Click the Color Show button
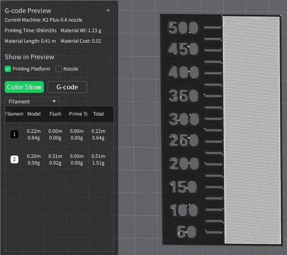 (x=24, y=87)
